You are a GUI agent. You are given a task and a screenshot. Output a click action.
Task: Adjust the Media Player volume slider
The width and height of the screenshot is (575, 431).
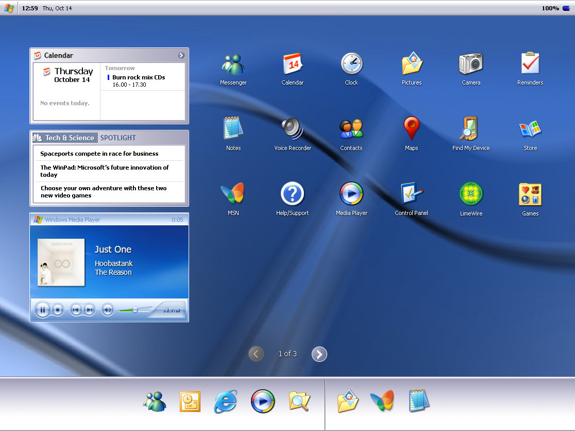[135, 310]
